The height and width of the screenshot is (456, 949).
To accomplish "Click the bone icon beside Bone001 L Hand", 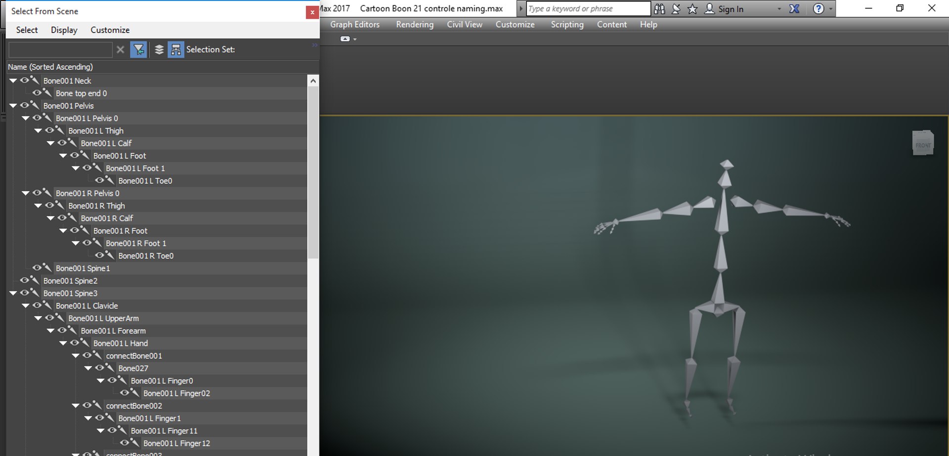I will coord(85,343).
